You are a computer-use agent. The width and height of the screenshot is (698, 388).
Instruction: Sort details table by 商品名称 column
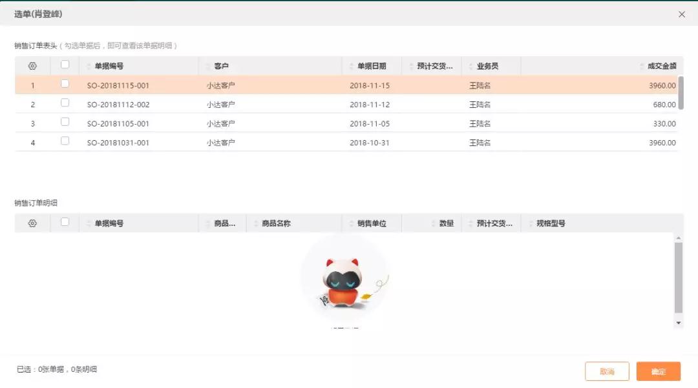coord(276,223)
